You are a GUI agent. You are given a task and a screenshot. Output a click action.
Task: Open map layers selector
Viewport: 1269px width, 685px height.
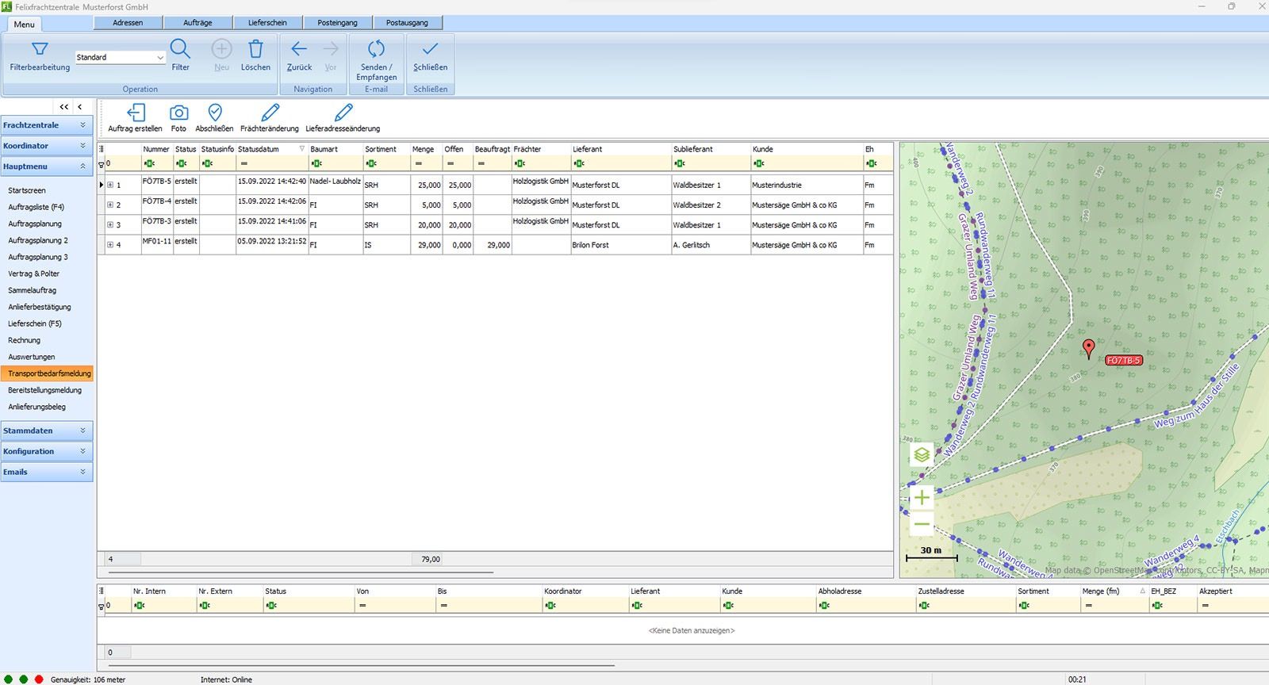click(922, 455)
